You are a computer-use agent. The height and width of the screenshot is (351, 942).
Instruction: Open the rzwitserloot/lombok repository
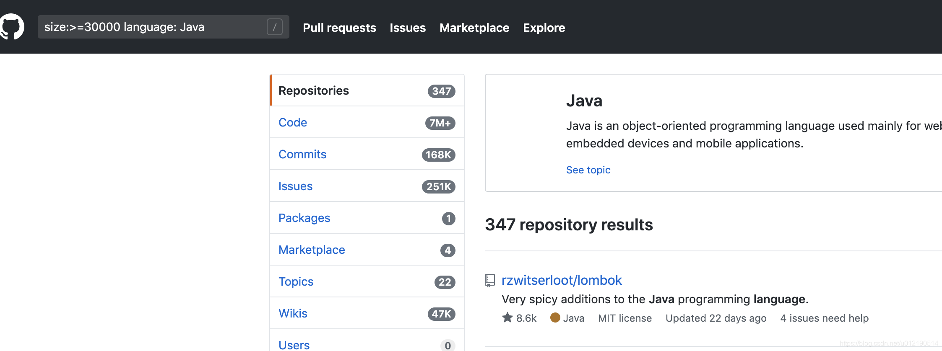pyautogui.click(x=562, y=280)
